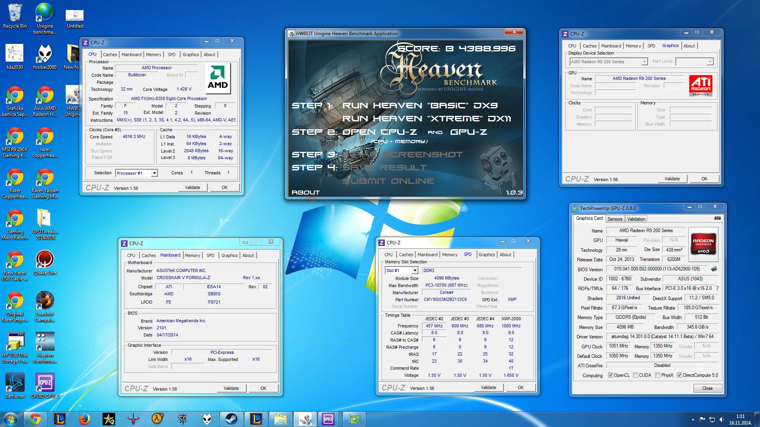This screenshot has height=427, width=760.
Task: Click the BIOS Version field in GPU-Z
Action: pos(657,269)
